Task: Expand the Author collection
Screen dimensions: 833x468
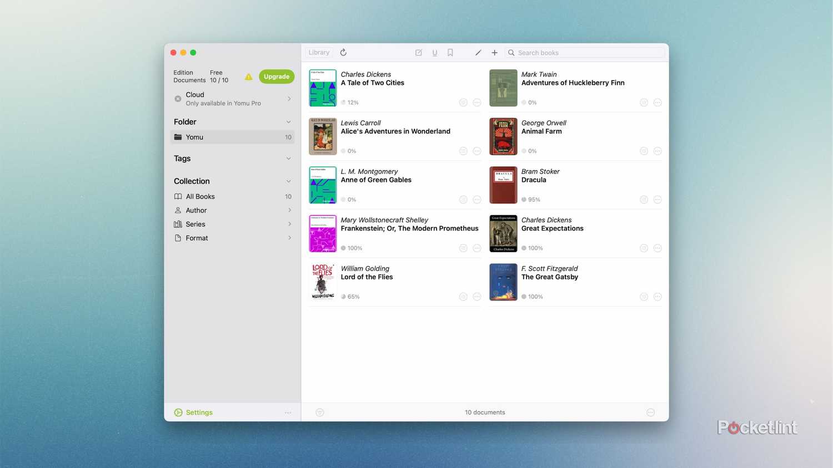Action: point(289,210)
